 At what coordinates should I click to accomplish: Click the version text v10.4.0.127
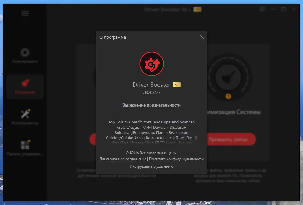tap(151, 92)
